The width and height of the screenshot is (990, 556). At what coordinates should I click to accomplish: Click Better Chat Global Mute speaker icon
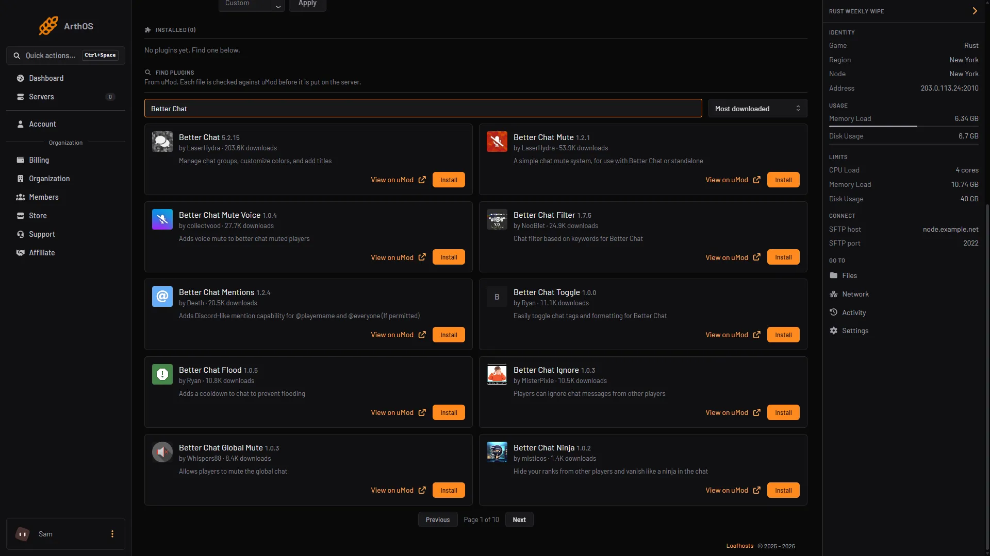pos(162,452)
